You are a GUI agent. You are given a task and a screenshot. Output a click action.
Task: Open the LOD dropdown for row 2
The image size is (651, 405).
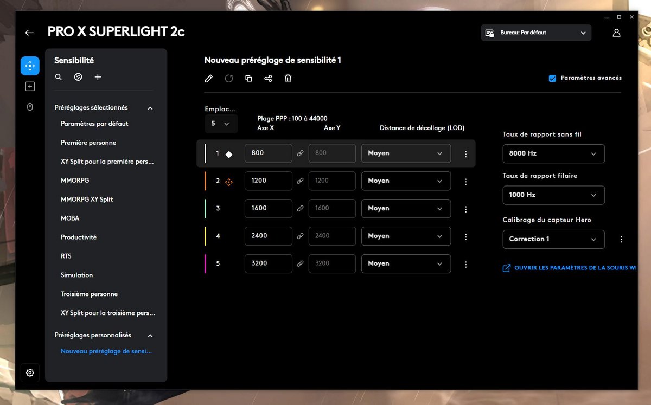point(406,181)
